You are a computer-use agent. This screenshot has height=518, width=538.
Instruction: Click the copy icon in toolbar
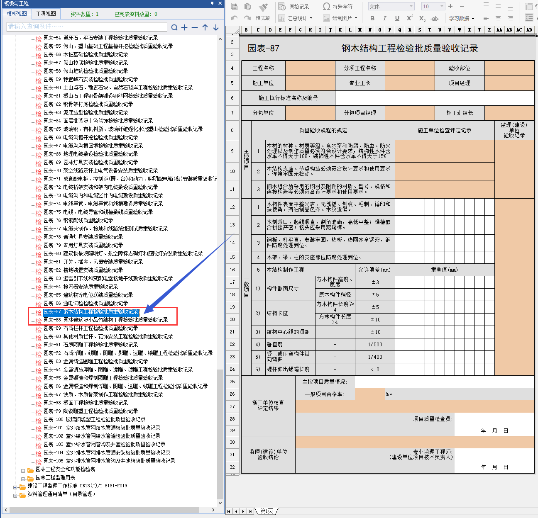point(235,7)
